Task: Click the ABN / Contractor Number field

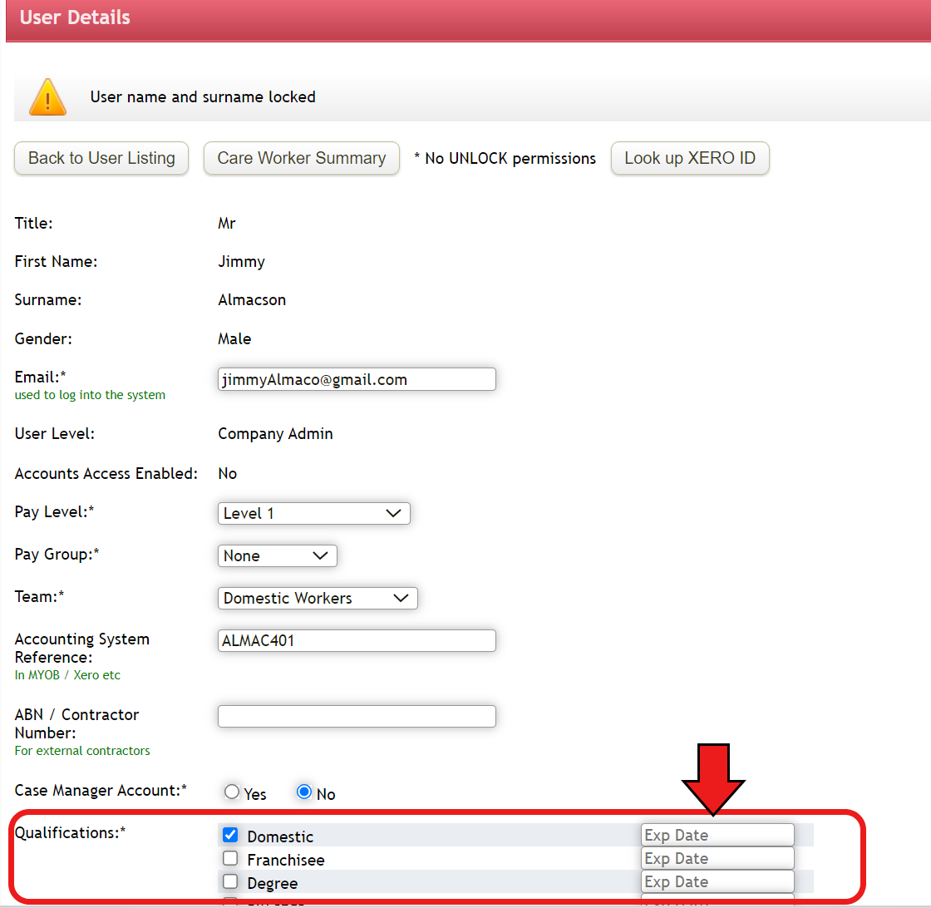Action: [x=357, y=716]
